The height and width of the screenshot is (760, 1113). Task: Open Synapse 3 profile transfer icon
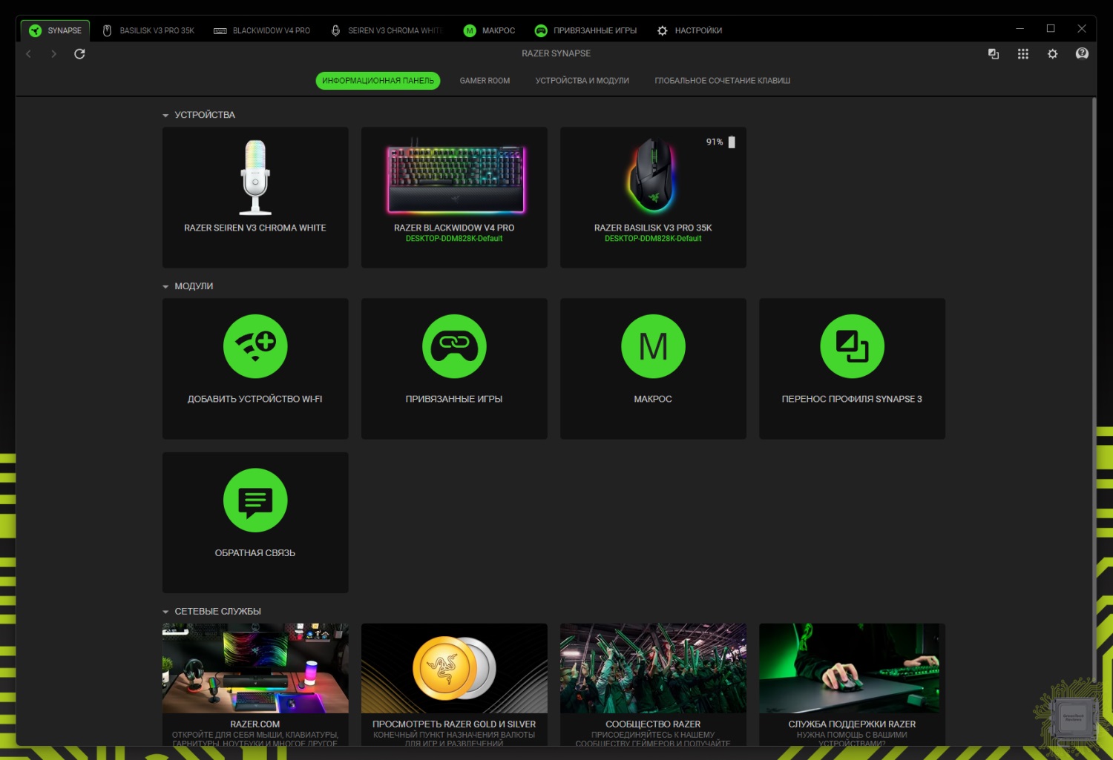pos(852,346)
